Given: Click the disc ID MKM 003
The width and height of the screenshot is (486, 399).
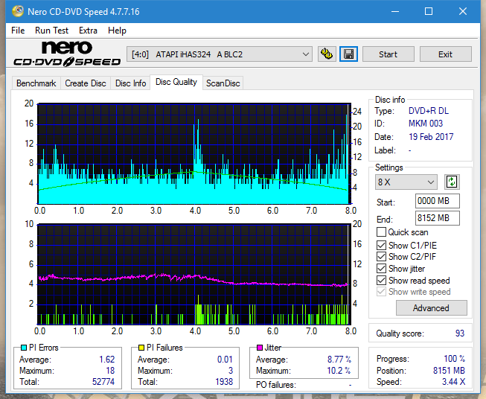Looking at the screenshot, I should (426, 124).
